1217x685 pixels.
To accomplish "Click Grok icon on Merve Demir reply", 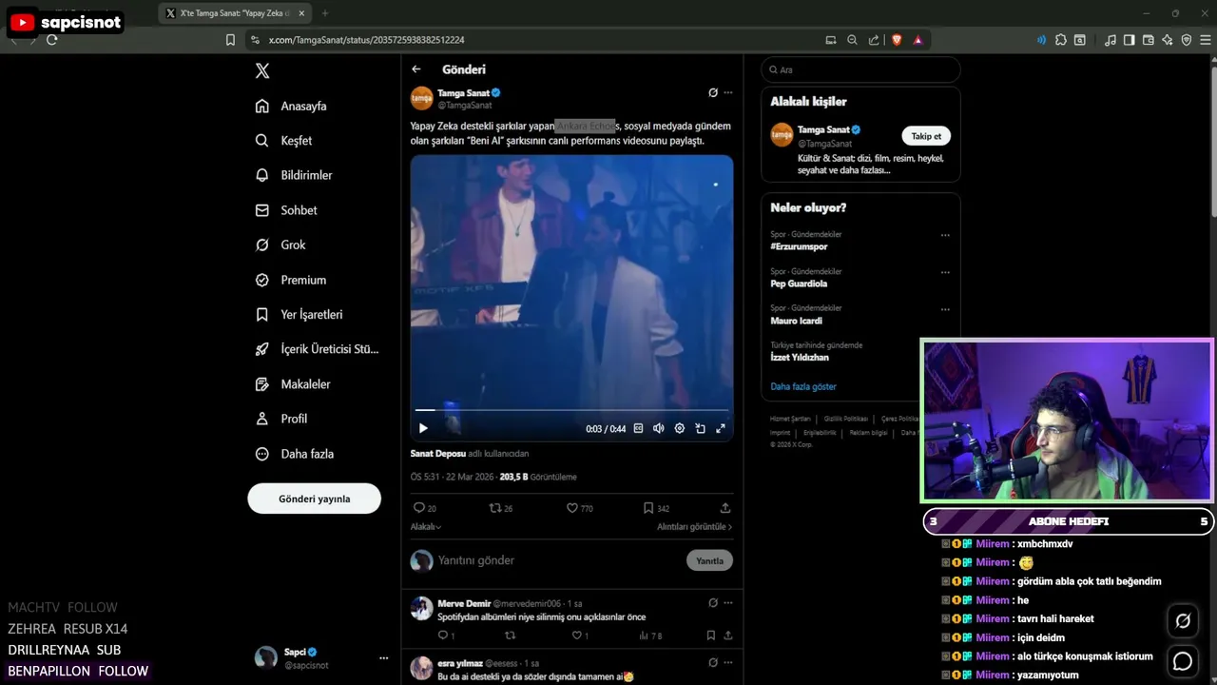I will [713, 603].
